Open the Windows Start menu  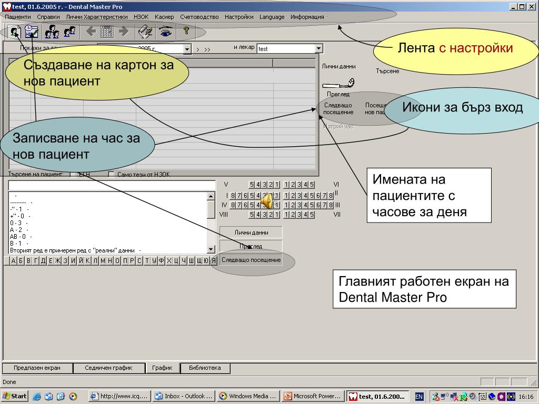click(15, 396)
